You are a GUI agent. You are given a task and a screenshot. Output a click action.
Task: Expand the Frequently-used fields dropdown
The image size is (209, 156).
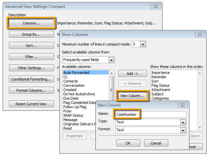pos(111,60)
